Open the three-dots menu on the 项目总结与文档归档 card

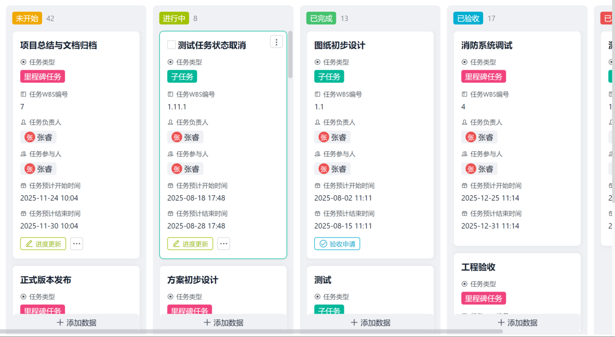pos(77,244)
